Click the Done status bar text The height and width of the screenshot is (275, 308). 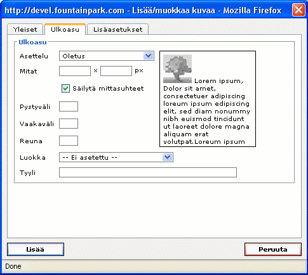coord(13,266)
